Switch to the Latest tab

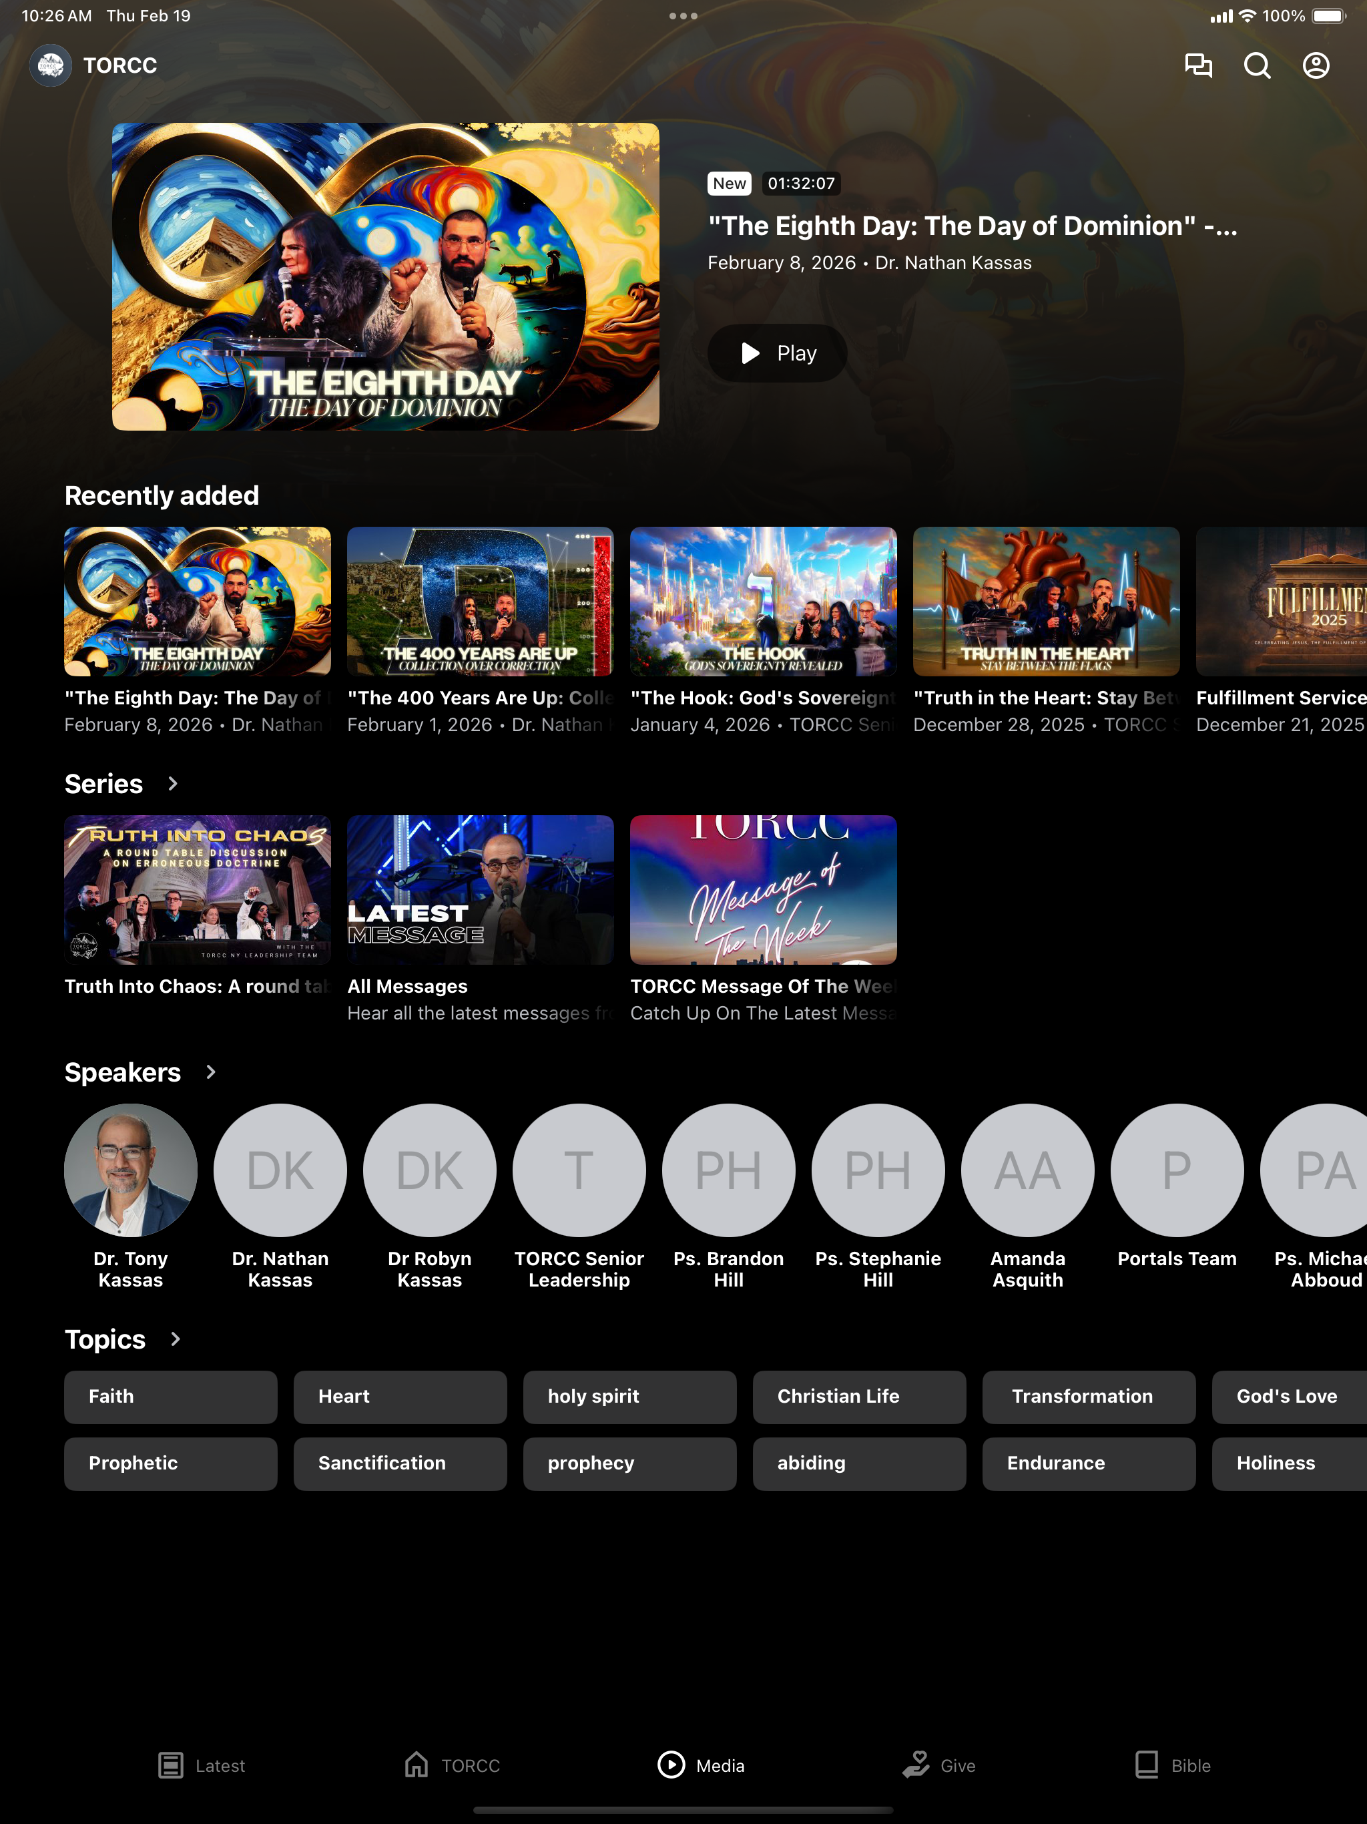[201, 1765]
